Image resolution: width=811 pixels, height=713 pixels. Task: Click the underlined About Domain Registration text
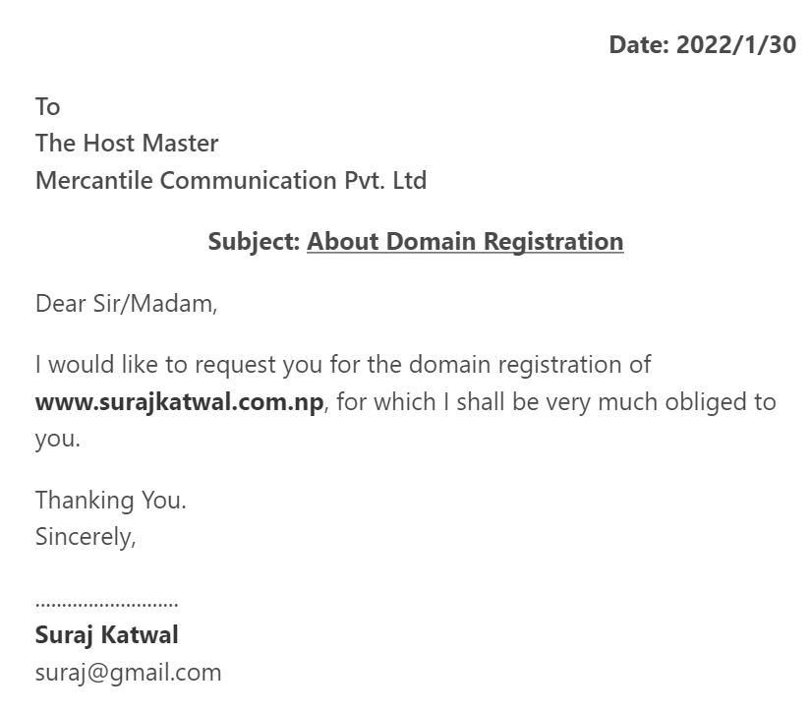pyautogui.click(x=465, y=242)
